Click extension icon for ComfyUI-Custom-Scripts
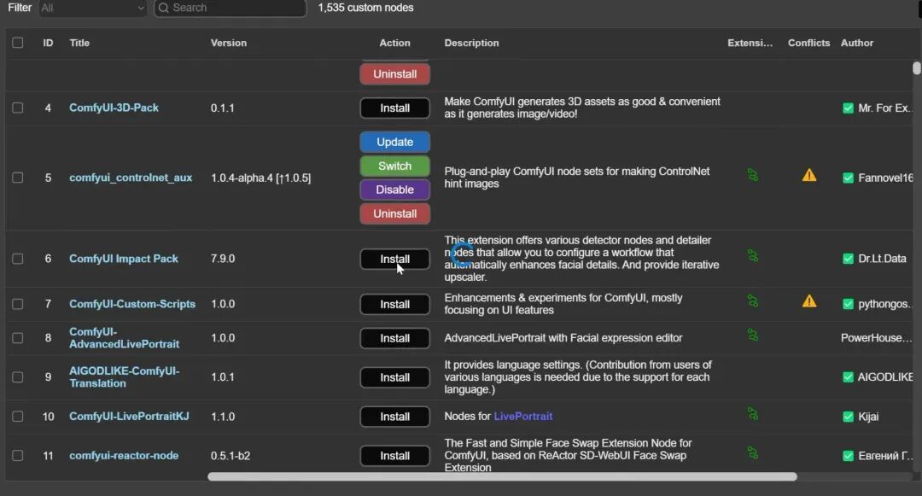Image resolution: width=922 pixels, height=496 pixels. pyautogui.click(x=753, y=301)
